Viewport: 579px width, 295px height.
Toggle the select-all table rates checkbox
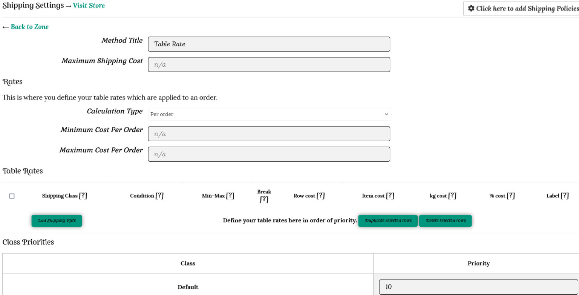[x=12, y=196]
